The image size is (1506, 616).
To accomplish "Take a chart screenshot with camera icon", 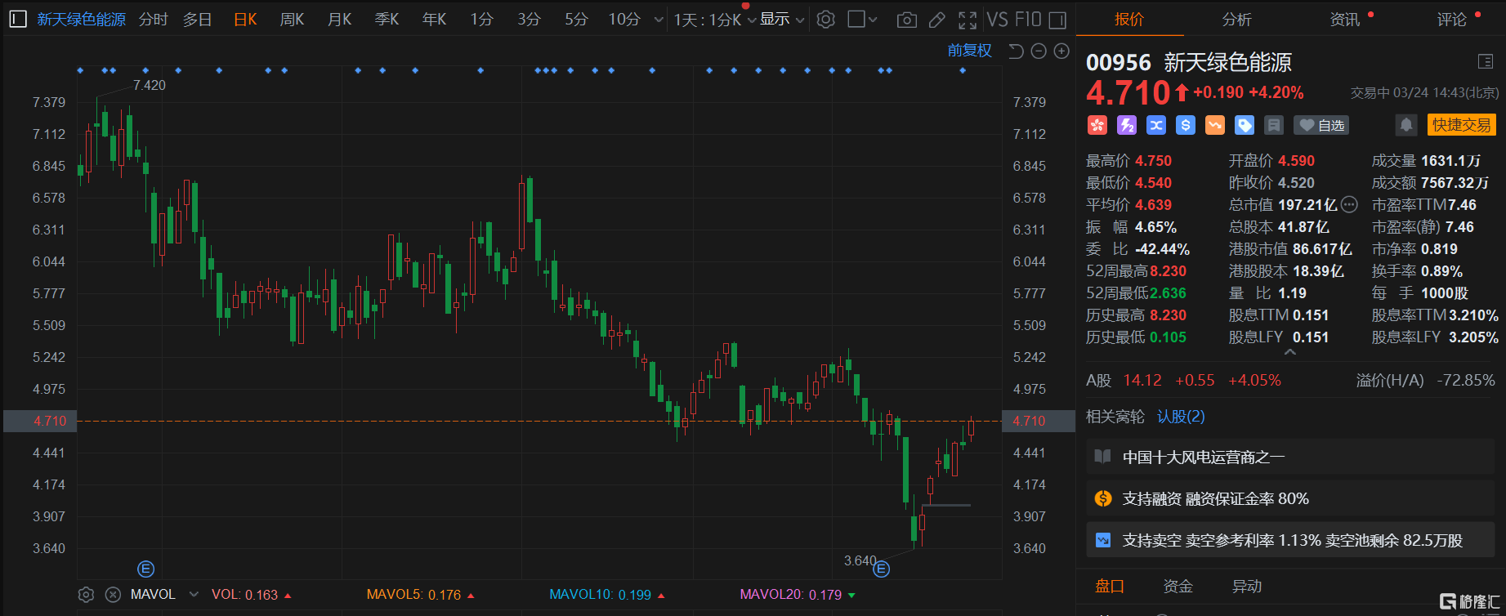I will pos(906,20).
